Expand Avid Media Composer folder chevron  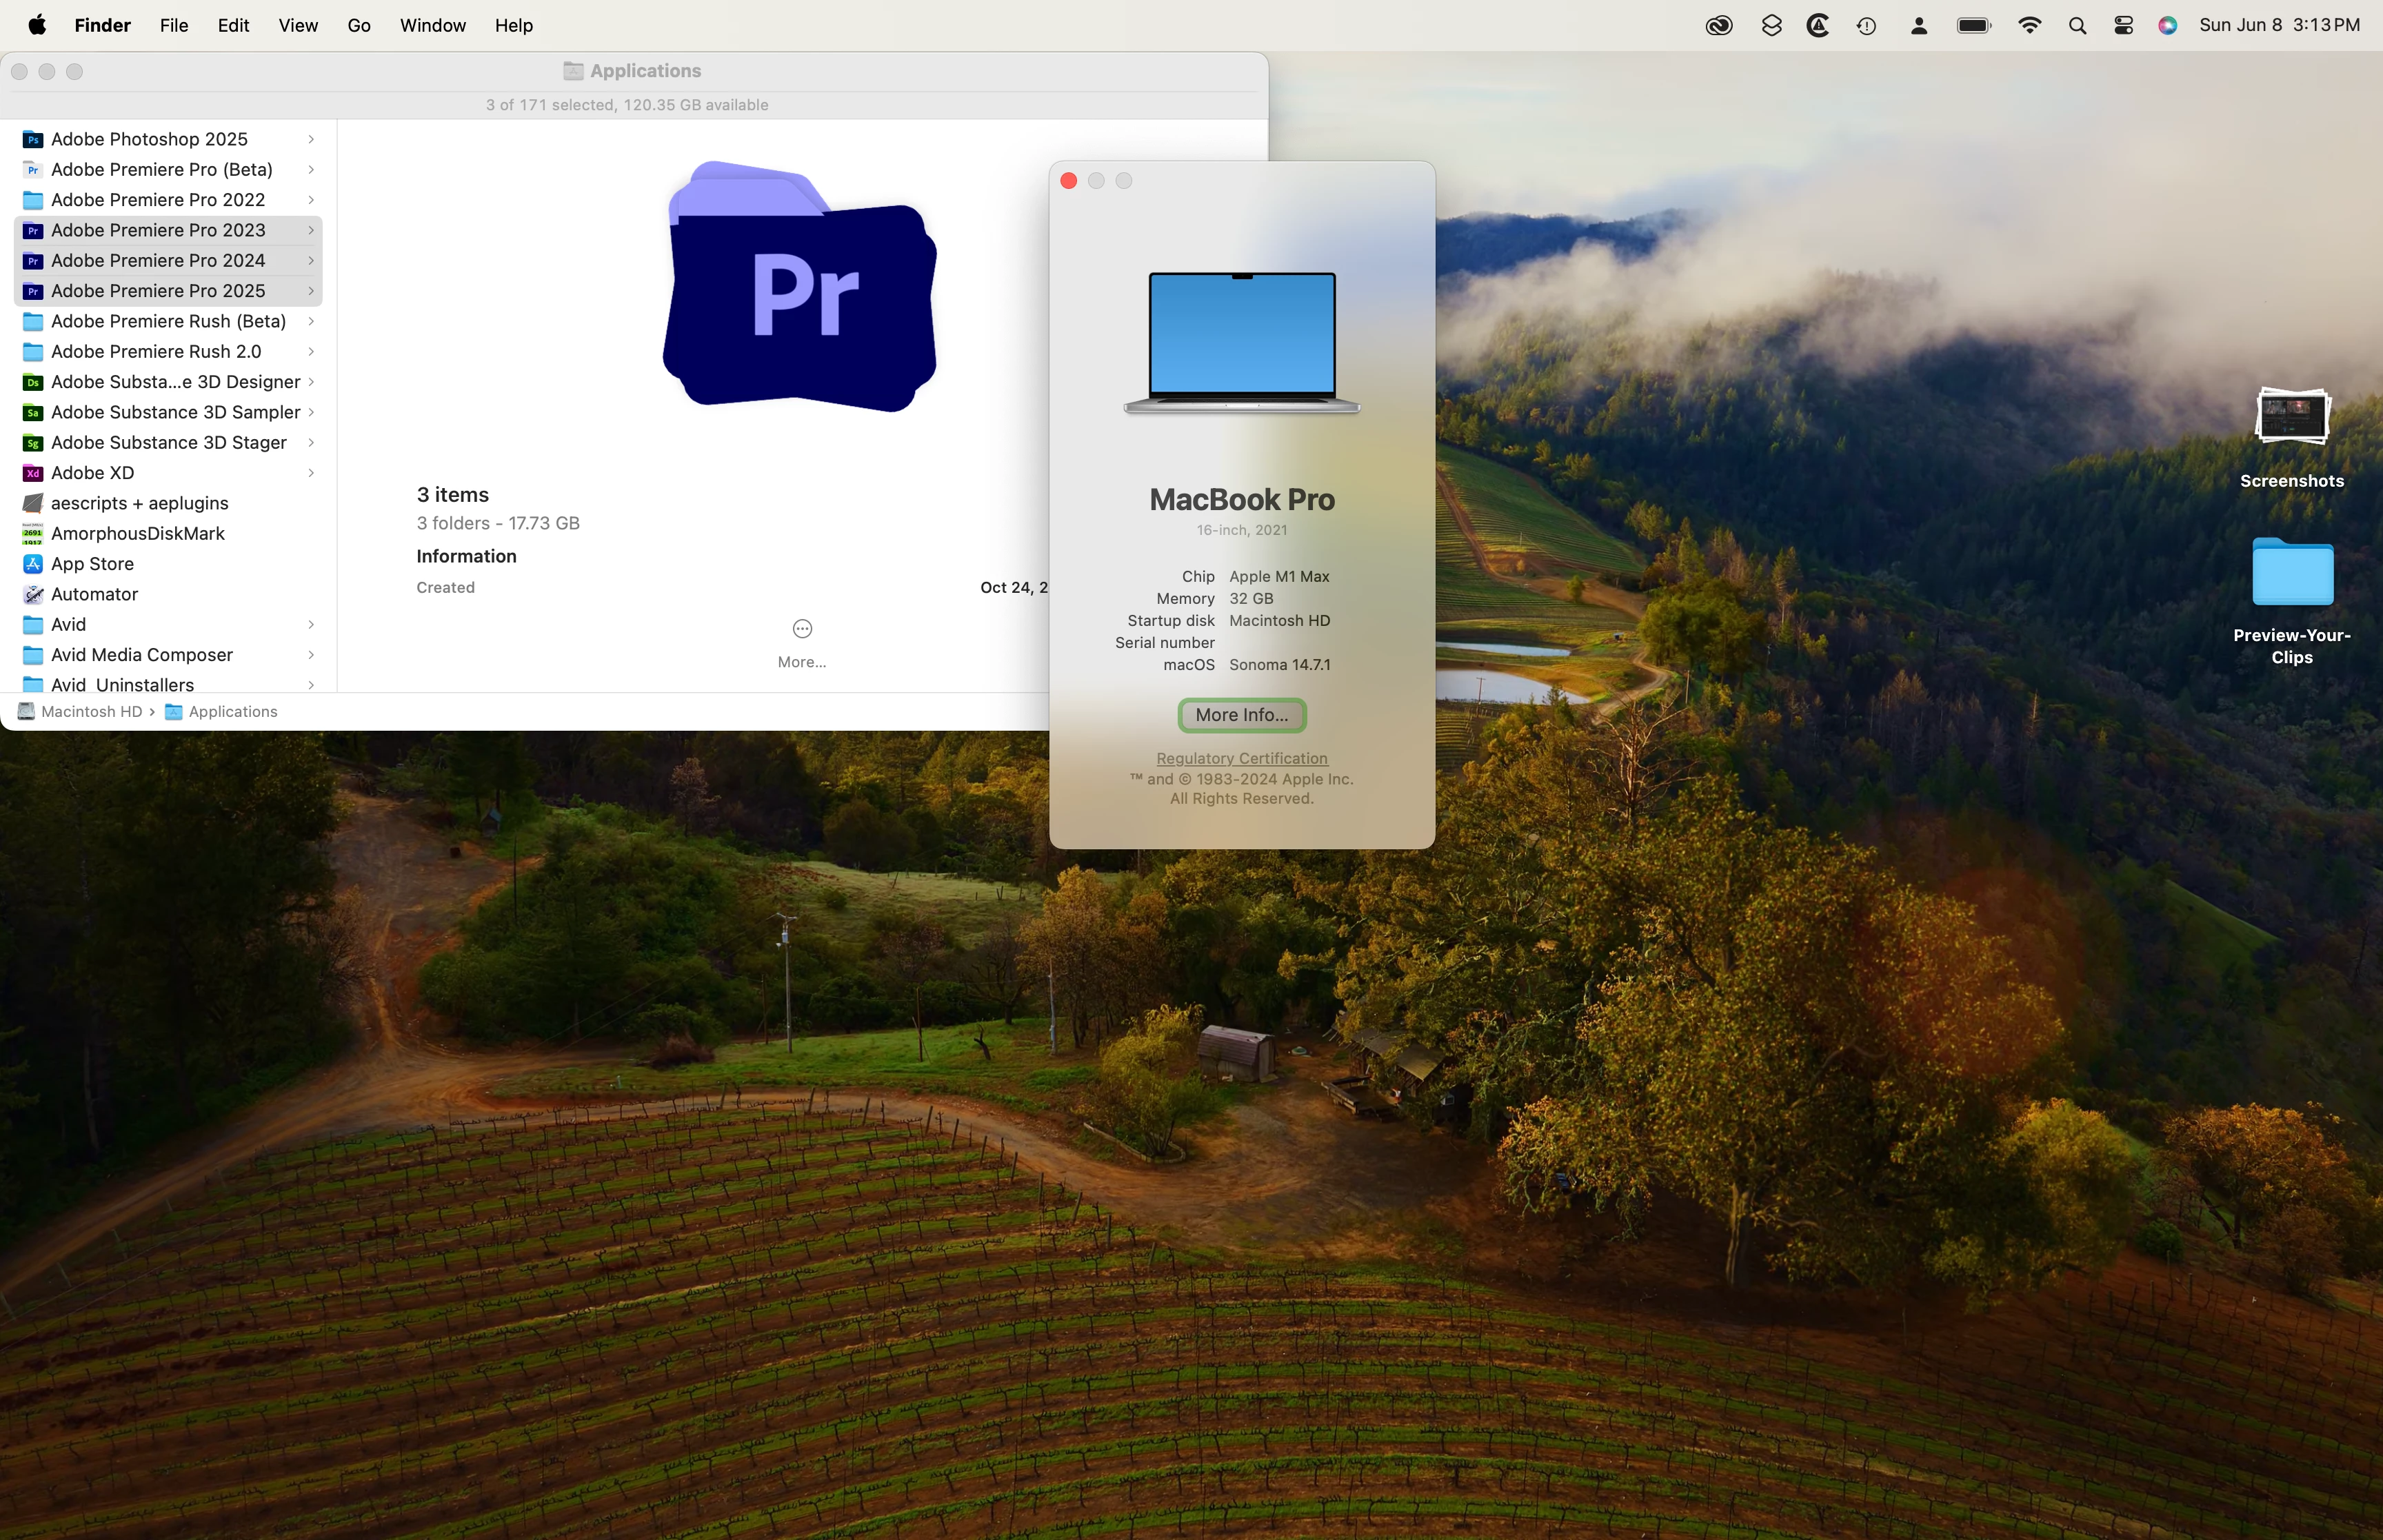click(311, 655)
